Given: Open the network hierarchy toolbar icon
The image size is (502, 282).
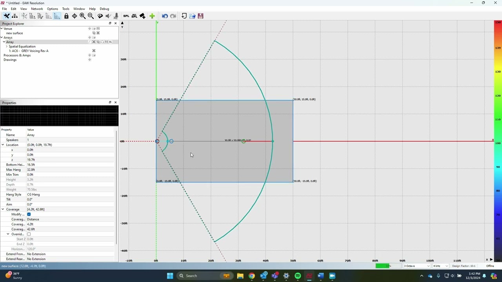Looking at the screenshot, I should [15, 16].
